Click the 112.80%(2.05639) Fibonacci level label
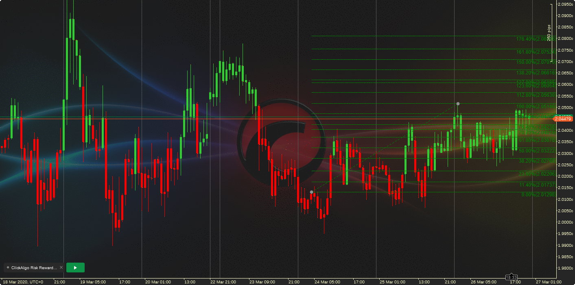 (x=536, y=95)
